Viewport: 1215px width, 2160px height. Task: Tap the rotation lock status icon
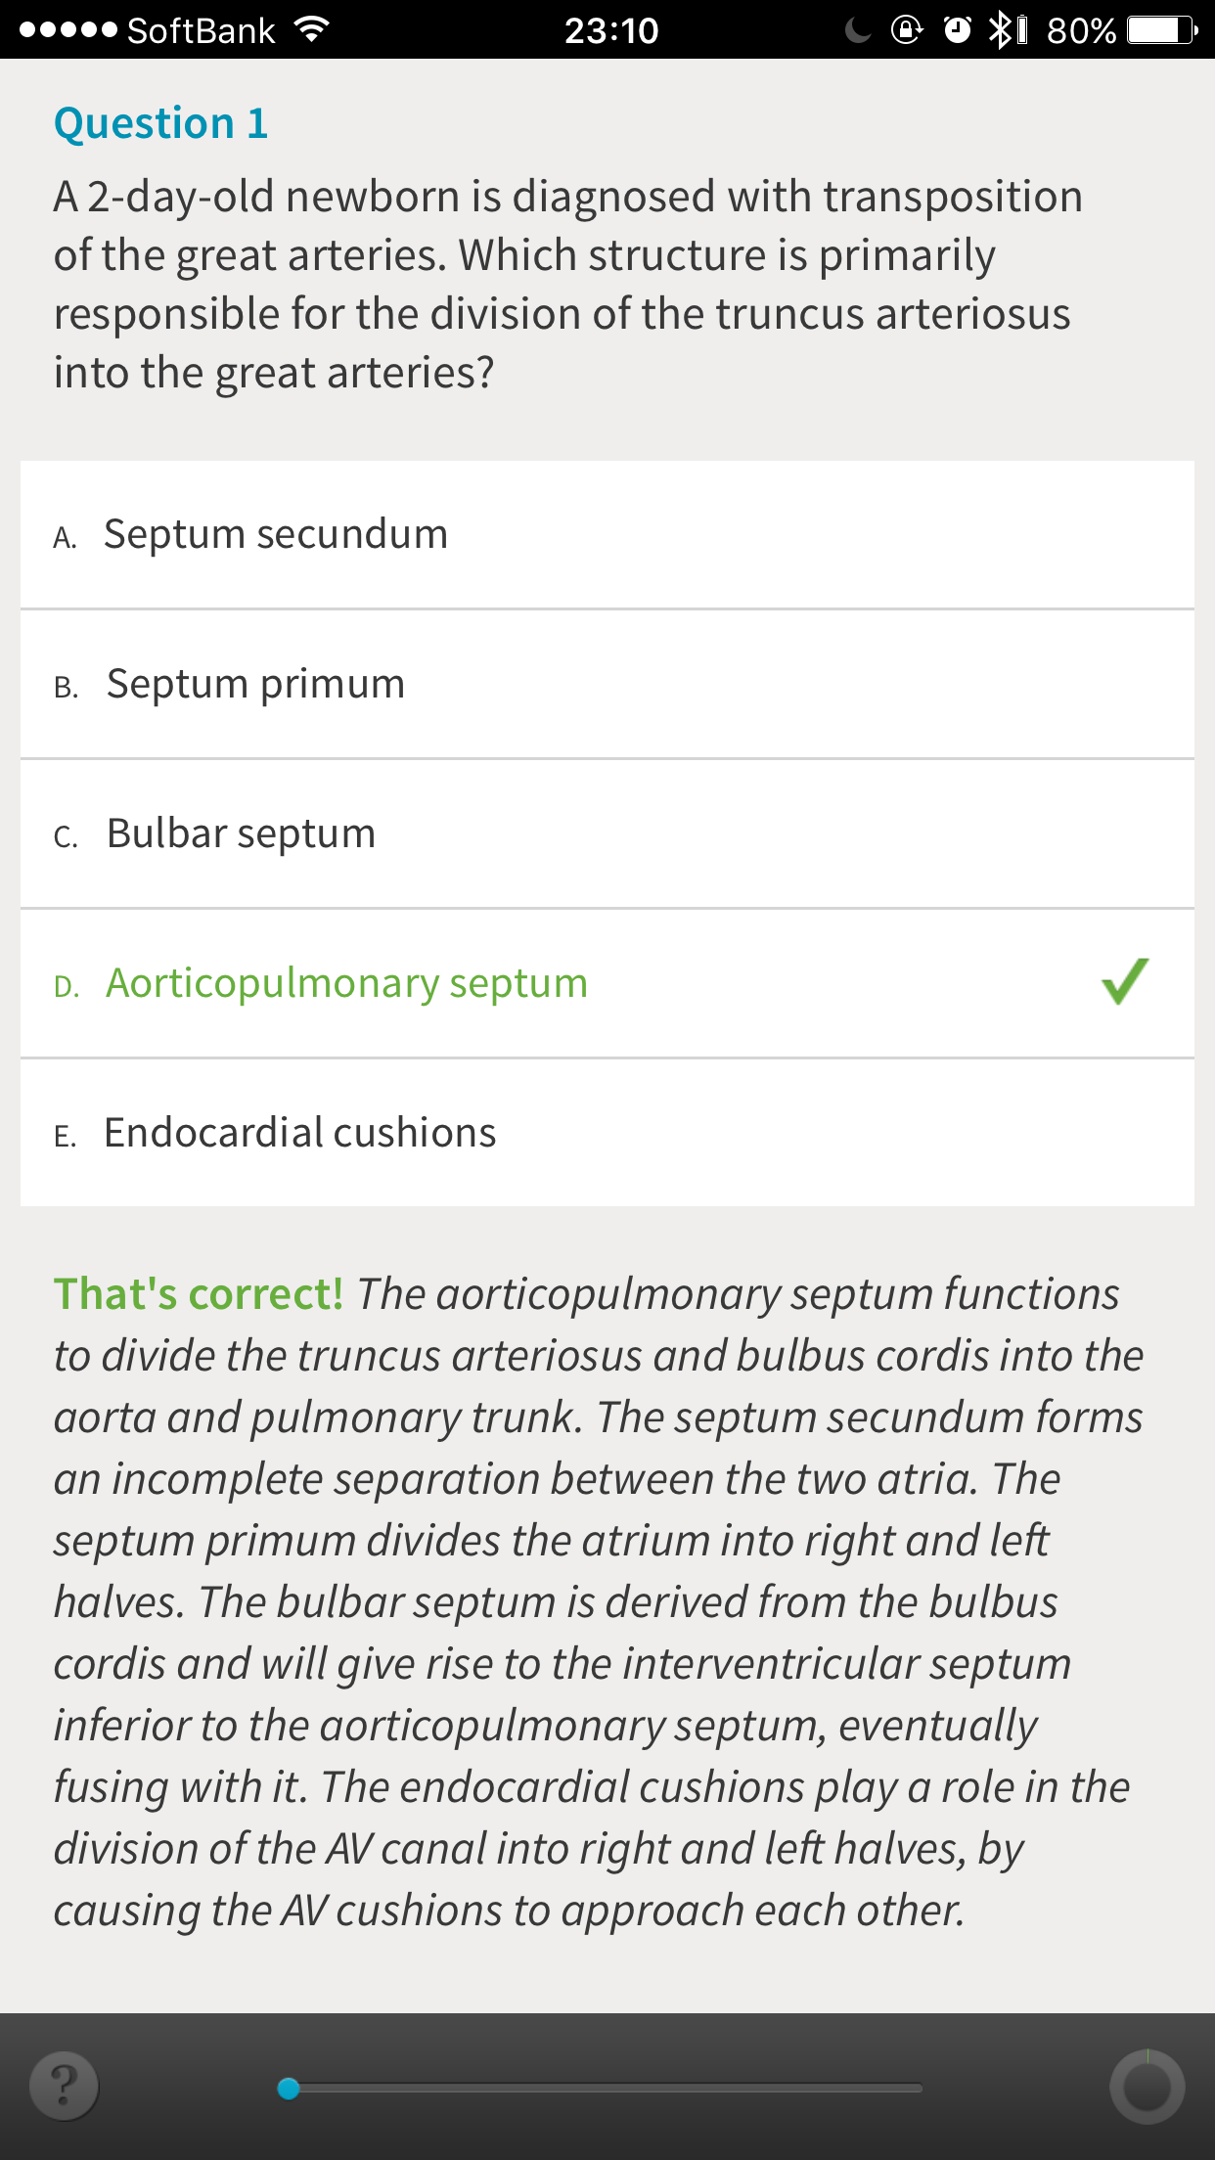tap(907, 30)
